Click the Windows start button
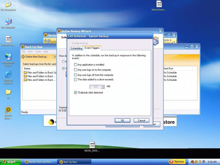Image resolution: width=220 pixels, height=165 pixels. (x=10, y=162)
